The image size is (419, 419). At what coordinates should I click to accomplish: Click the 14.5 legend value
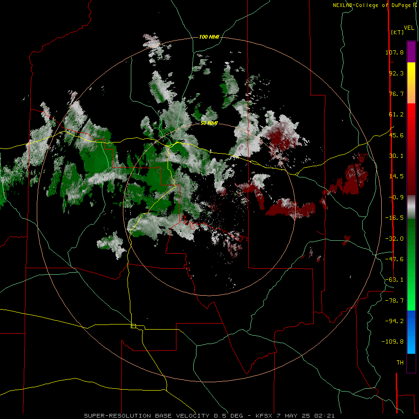(396, 176)
